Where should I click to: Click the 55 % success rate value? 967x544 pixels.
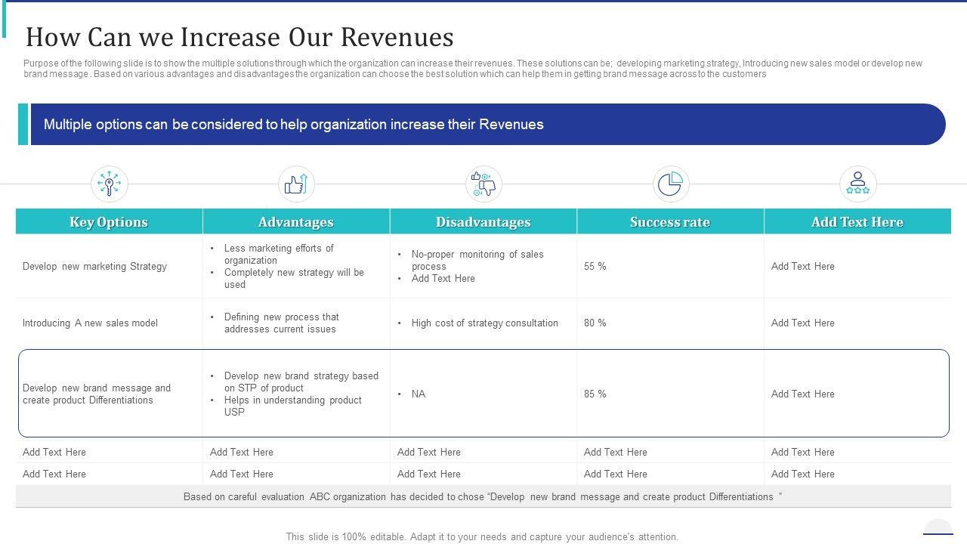[x=595, y=267]
